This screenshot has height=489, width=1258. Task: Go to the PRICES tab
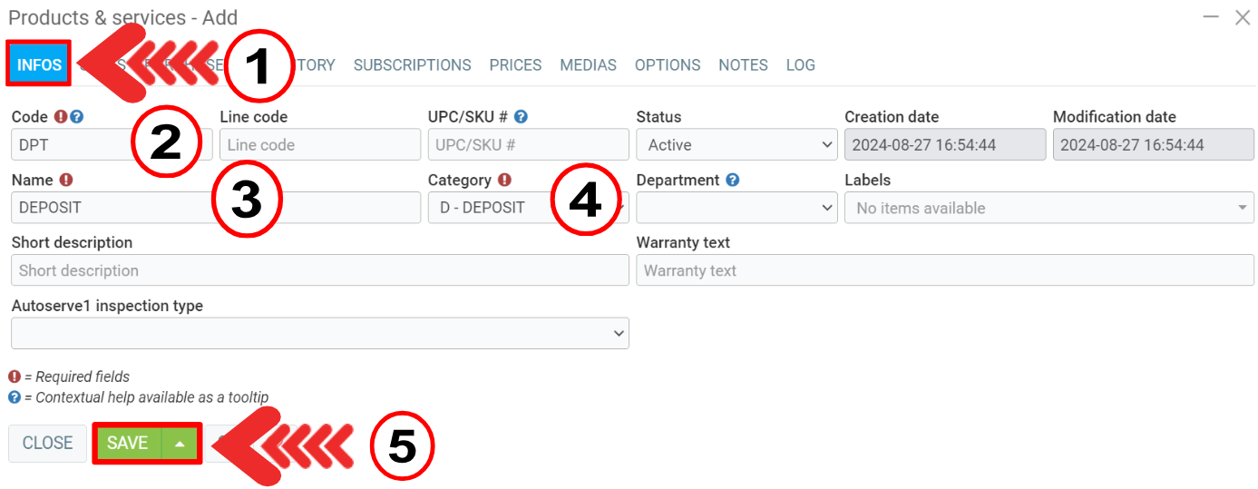coord(515,65)
